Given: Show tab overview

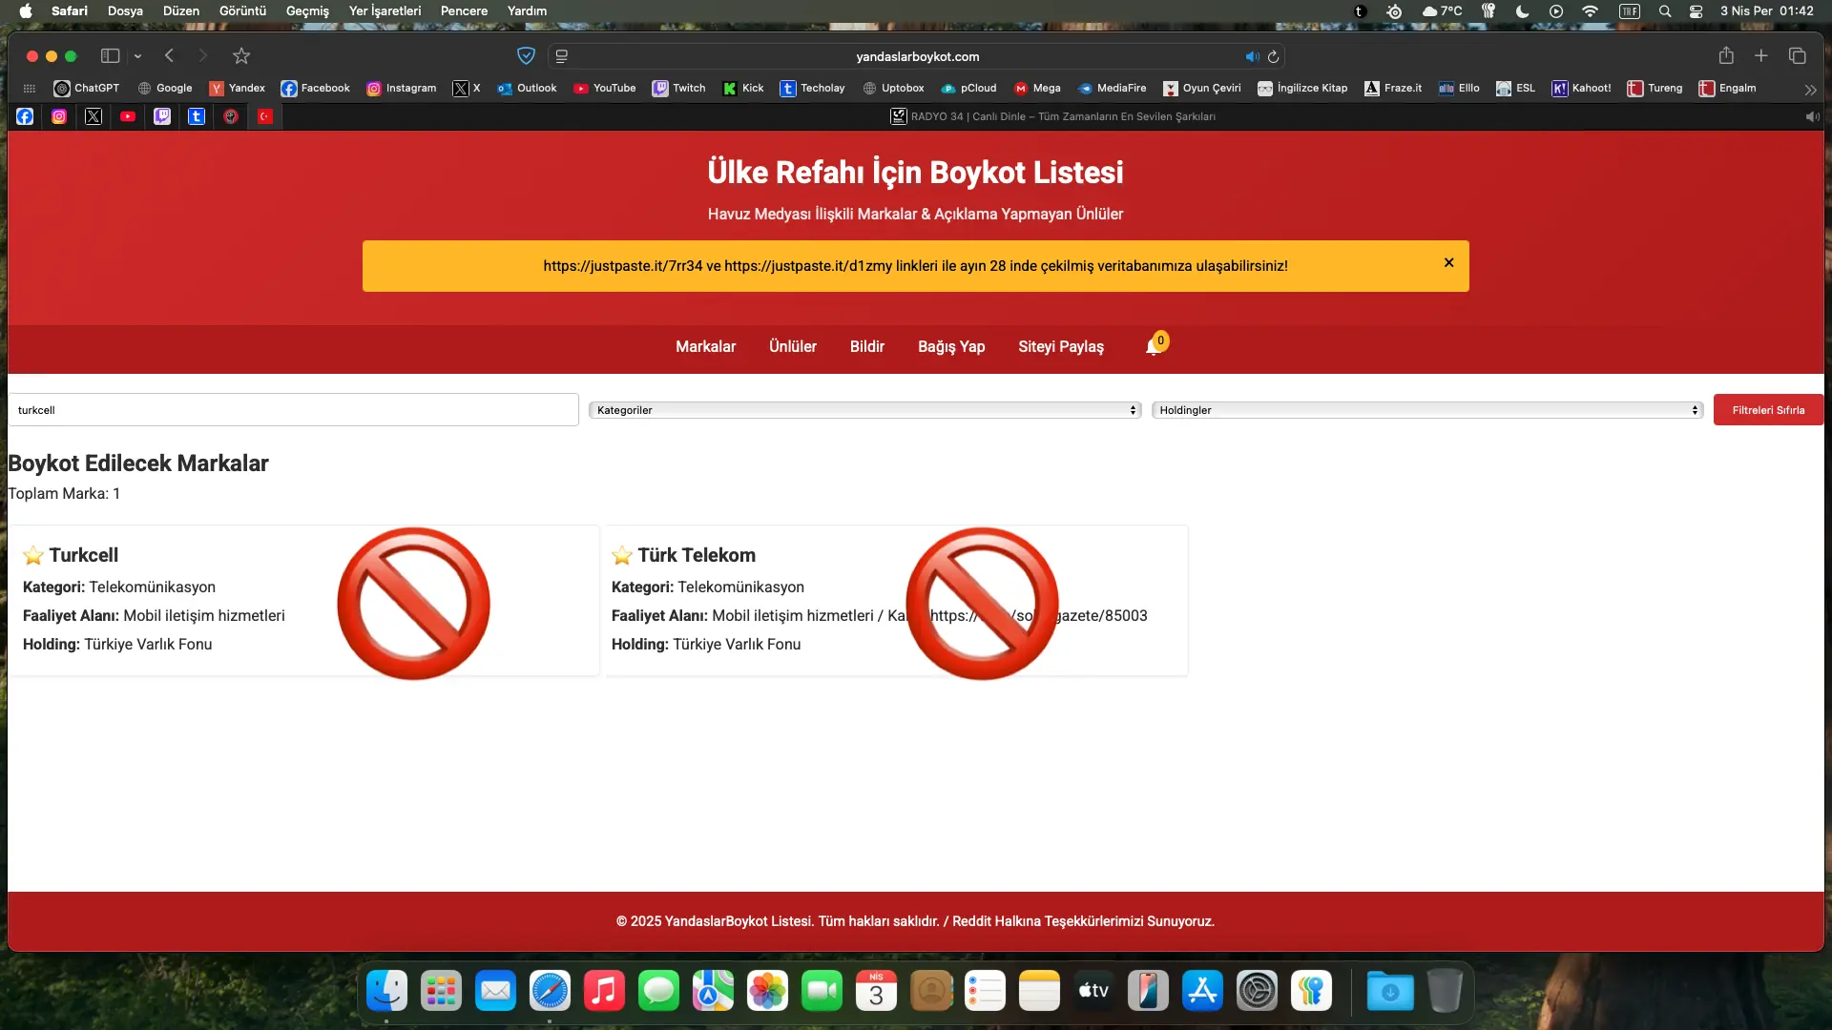Looking at the screenshot, I should click(x=1798, y=56).
